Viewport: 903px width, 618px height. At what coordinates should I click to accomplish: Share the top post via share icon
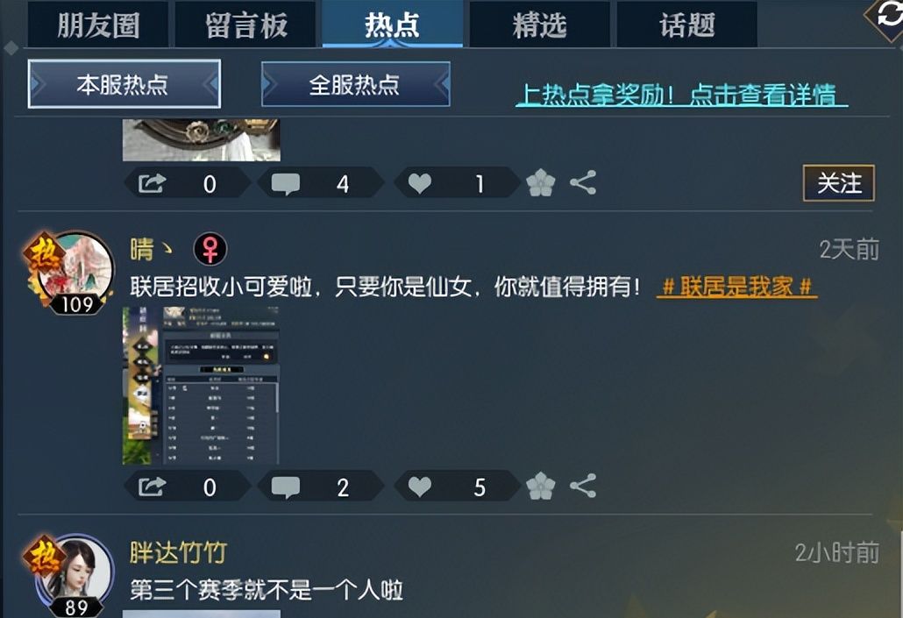click(x=583, y=183)
